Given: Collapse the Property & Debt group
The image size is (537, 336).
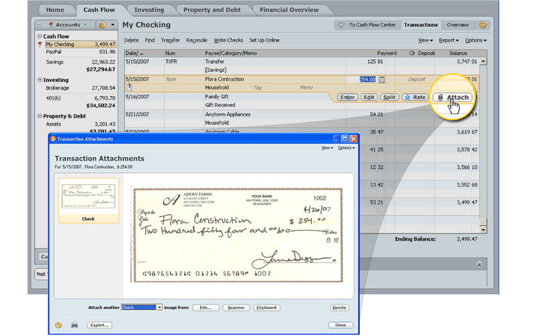Looking at the screenshot, I should [40, 116].
